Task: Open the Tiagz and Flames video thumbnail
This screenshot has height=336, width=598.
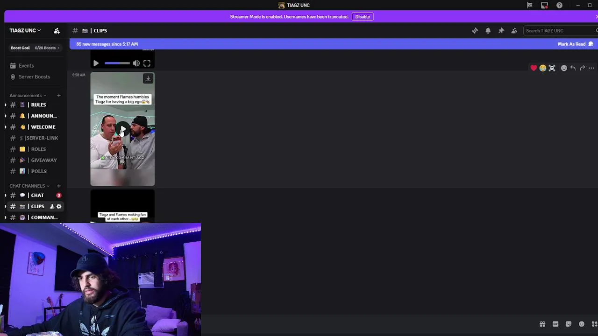Action: point(122,206)
